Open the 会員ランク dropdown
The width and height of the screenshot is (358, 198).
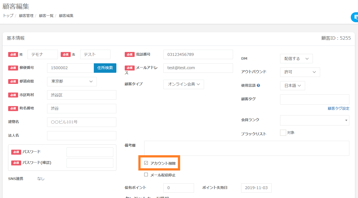[x=314, y=120]
